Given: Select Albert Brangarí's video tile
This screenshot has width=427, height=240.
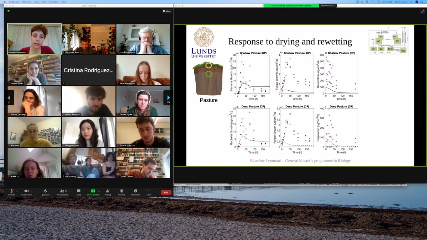Looking at the screenshot, I should point(89,101).
